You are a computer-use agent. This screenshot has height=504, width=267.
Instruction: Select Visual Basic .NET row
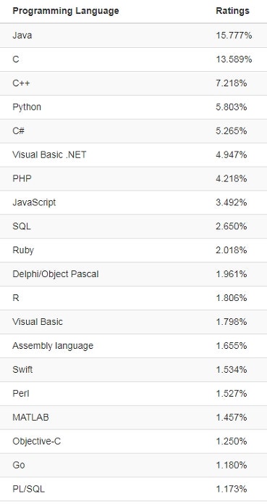click(x=133, y=155)
